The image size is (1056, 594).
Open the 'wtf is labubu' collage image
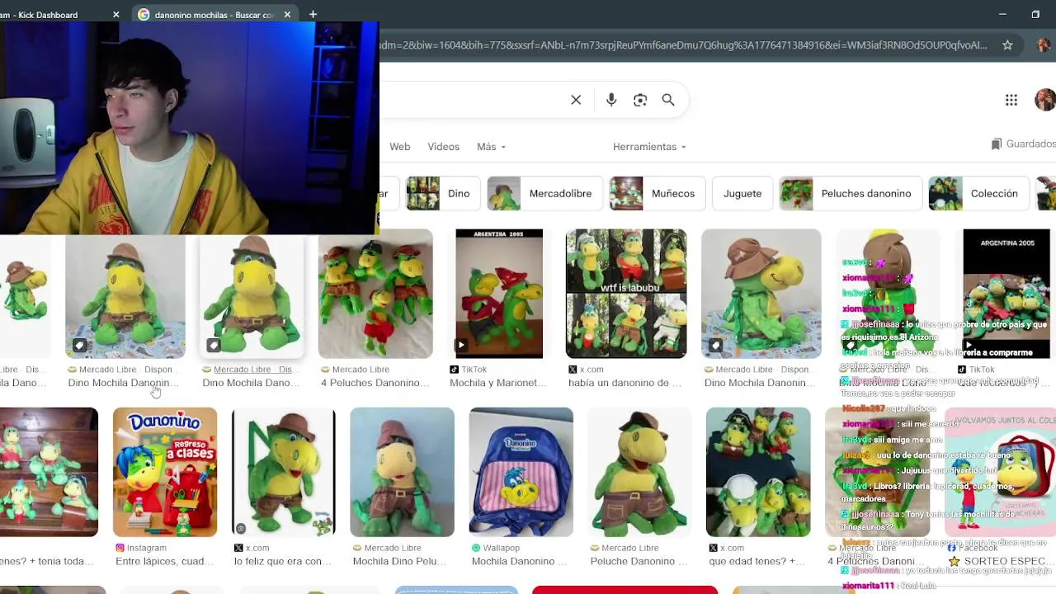click(626, 294)
